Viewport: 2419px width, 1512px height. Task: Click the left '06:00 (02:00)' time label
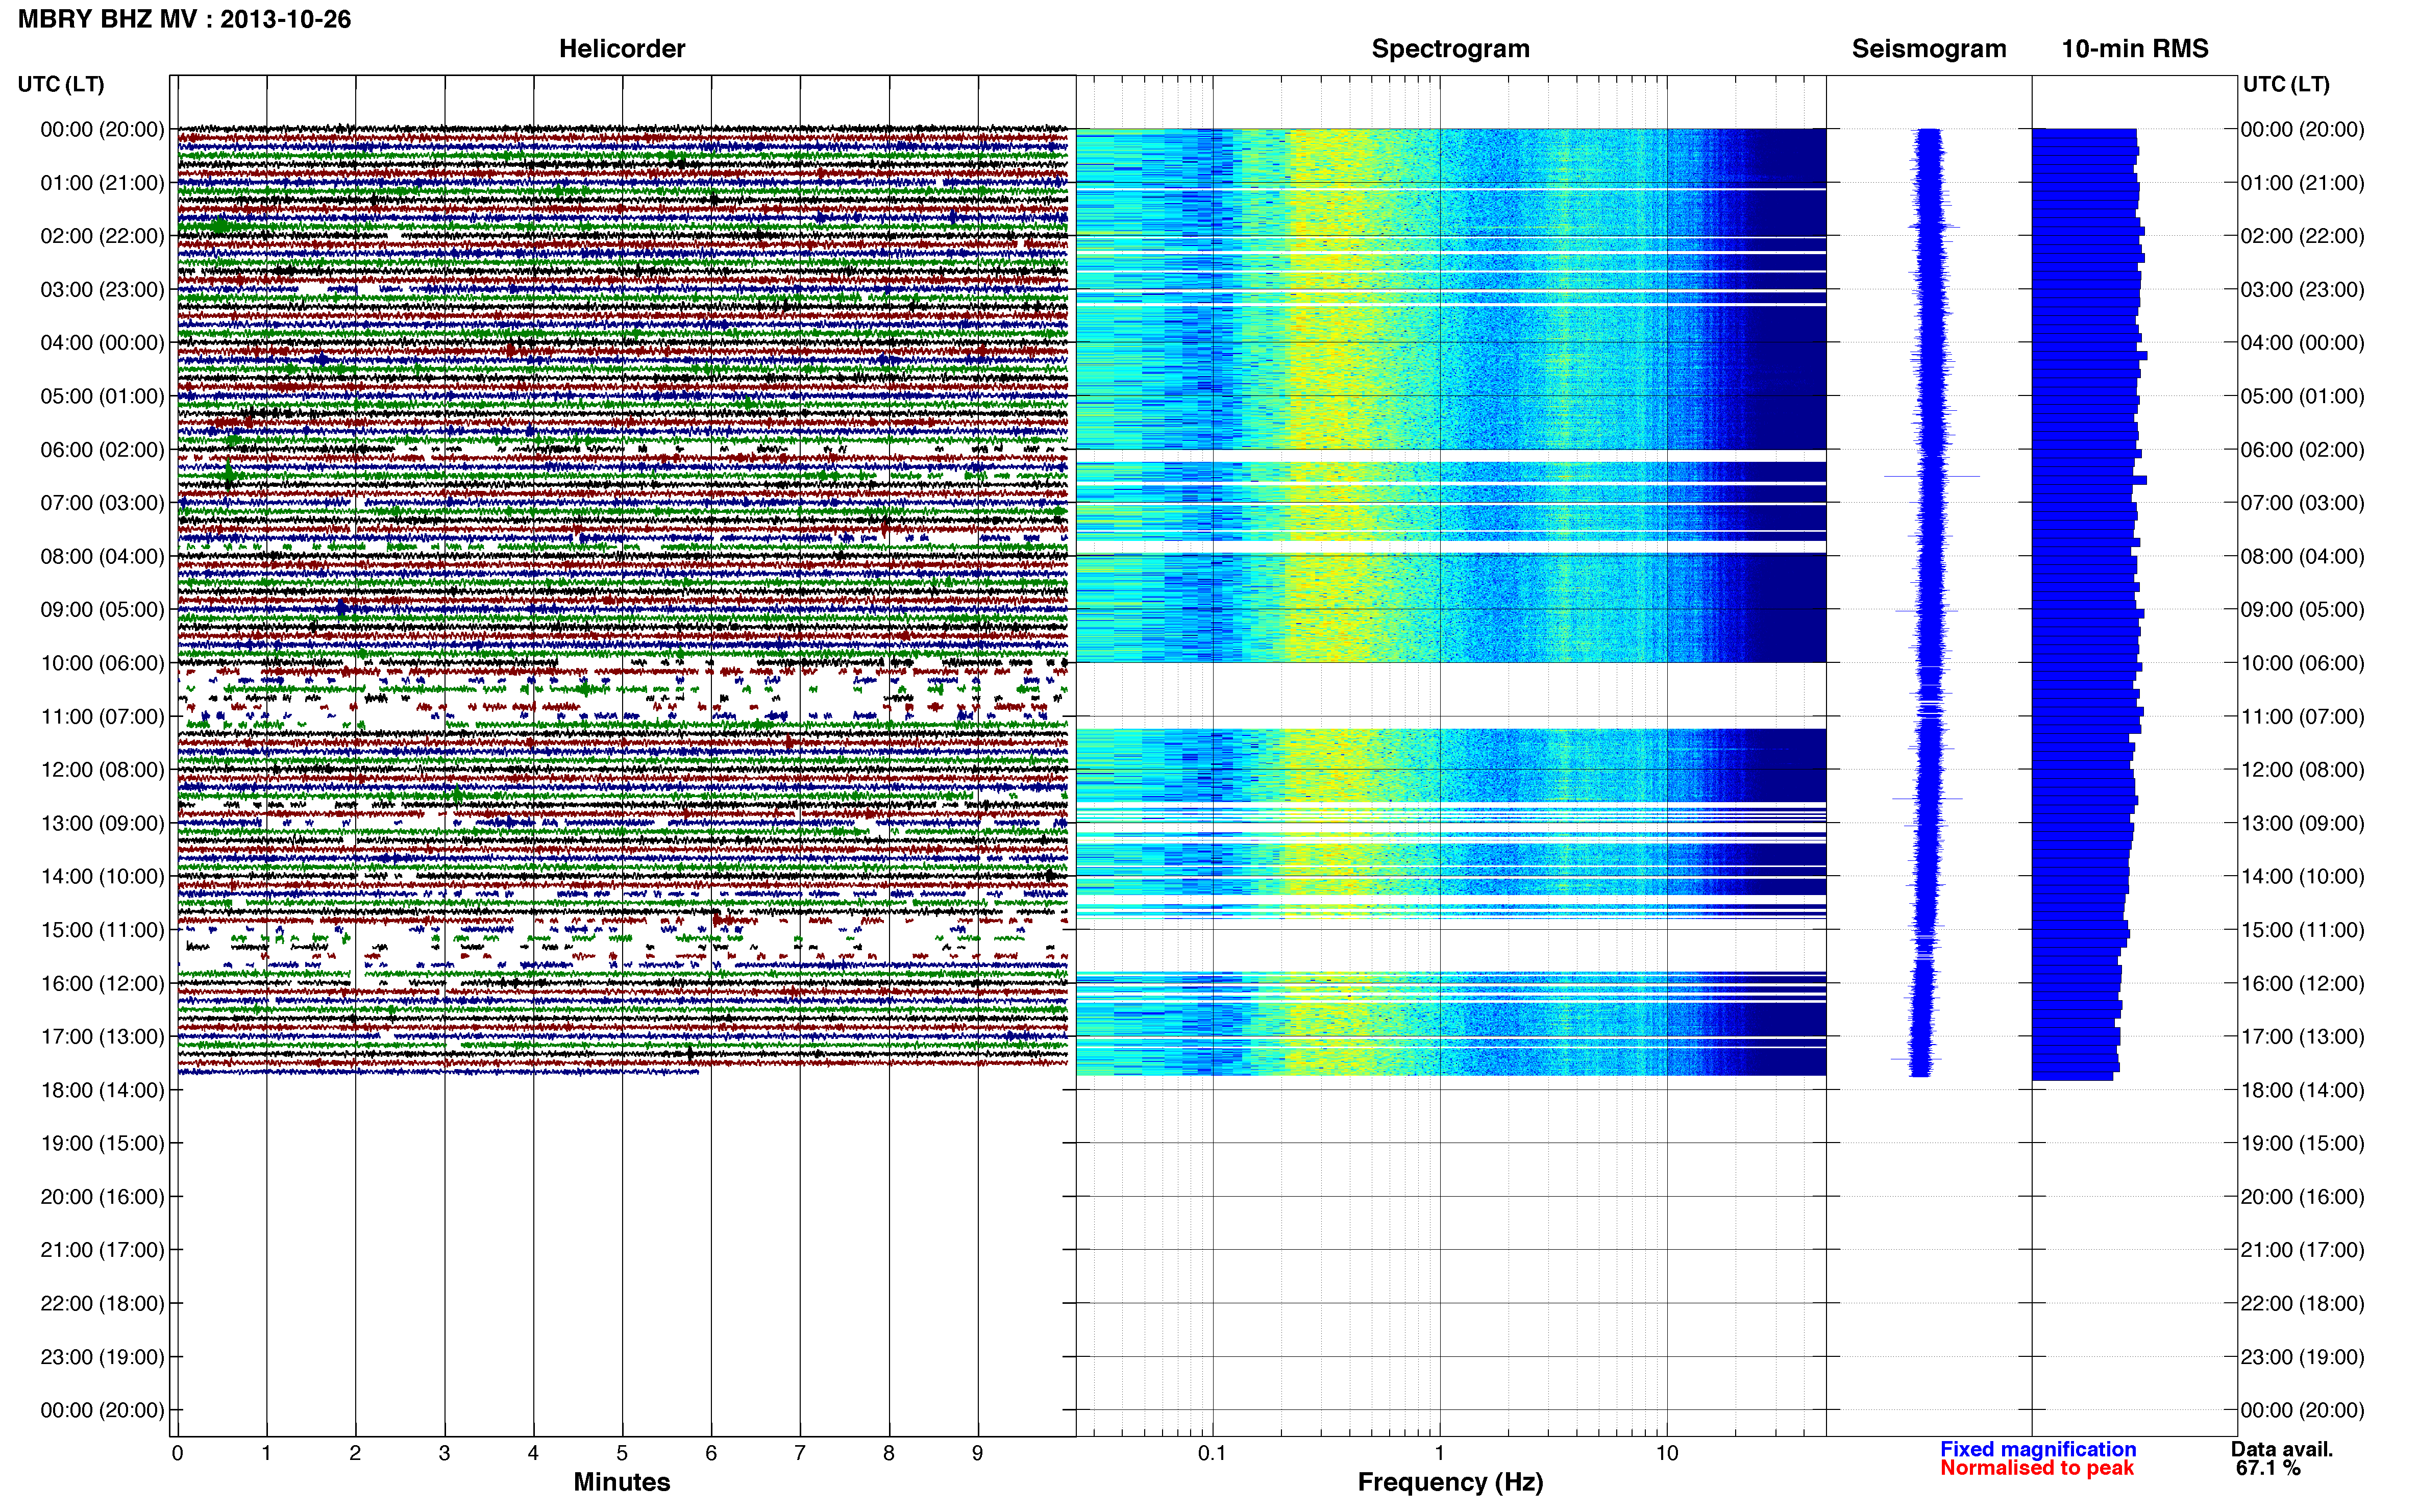(102, 450)
